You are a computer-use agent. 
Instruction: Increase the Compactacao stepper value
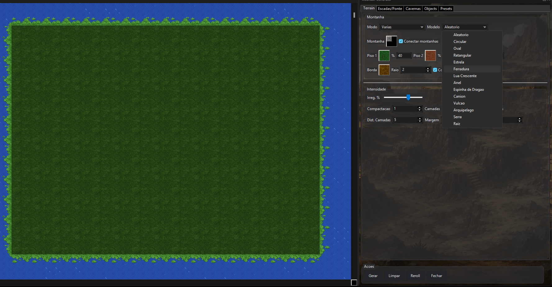coord(420,107)
